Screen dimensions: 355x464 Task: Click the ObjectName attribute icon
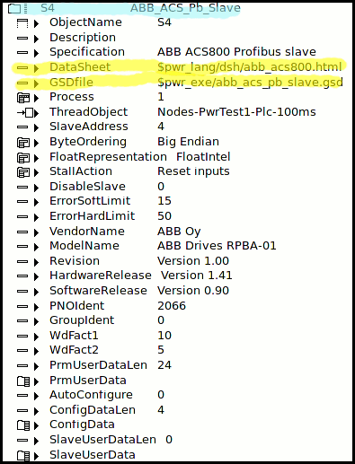22,23
